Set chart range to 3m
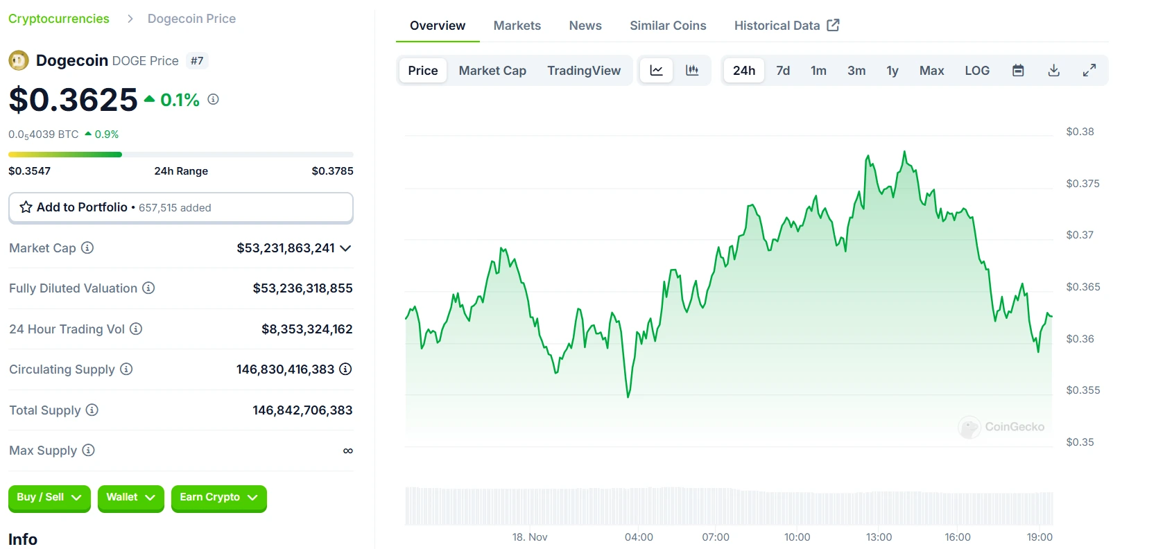 (856, 70)
